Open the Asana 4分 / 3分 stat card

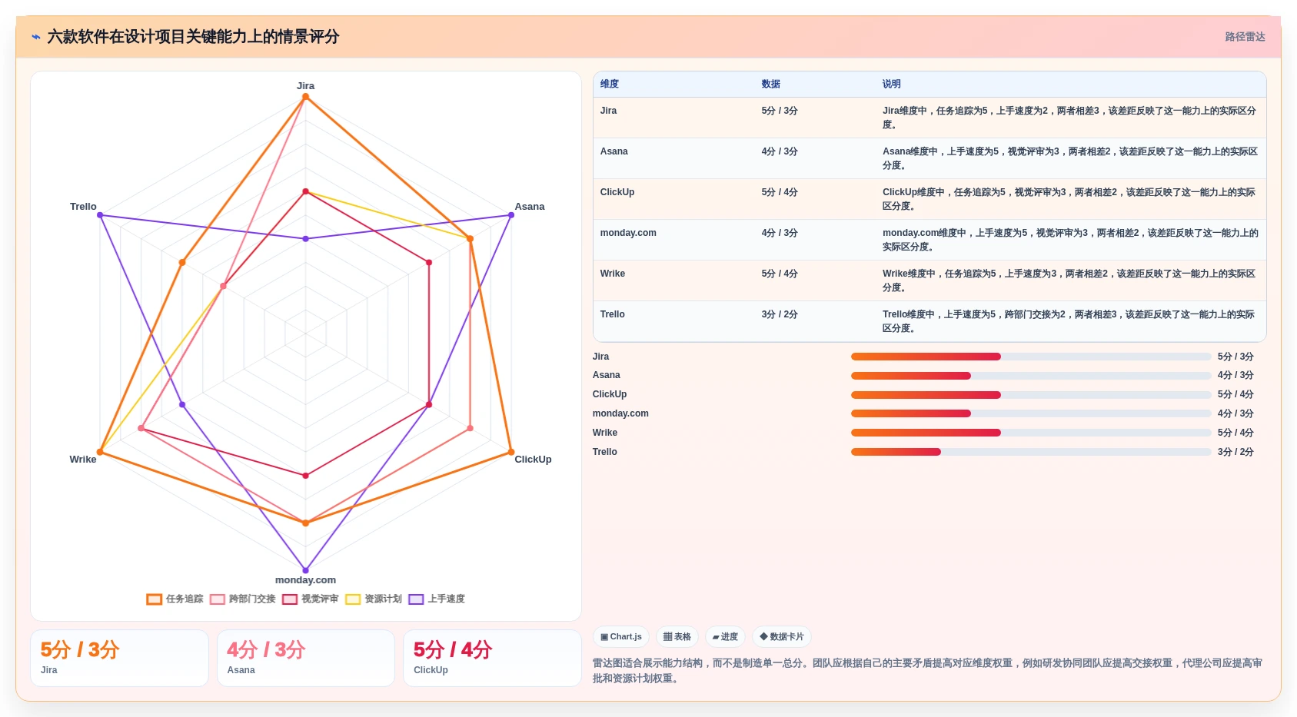pyautogui.click(x=306, y=658)
